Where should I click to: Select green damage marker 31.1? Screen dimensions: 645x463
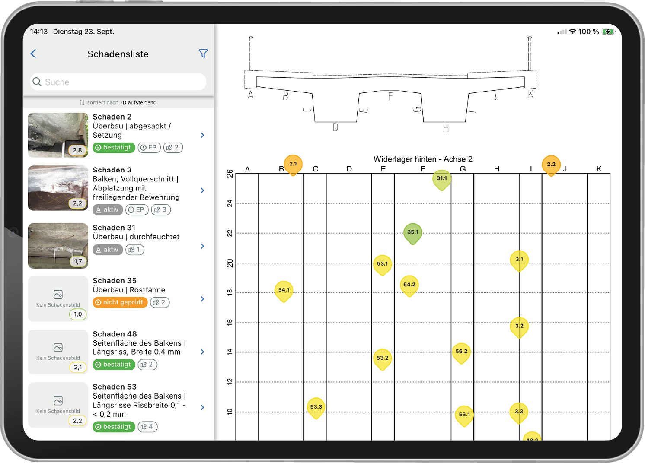point(442,180)
